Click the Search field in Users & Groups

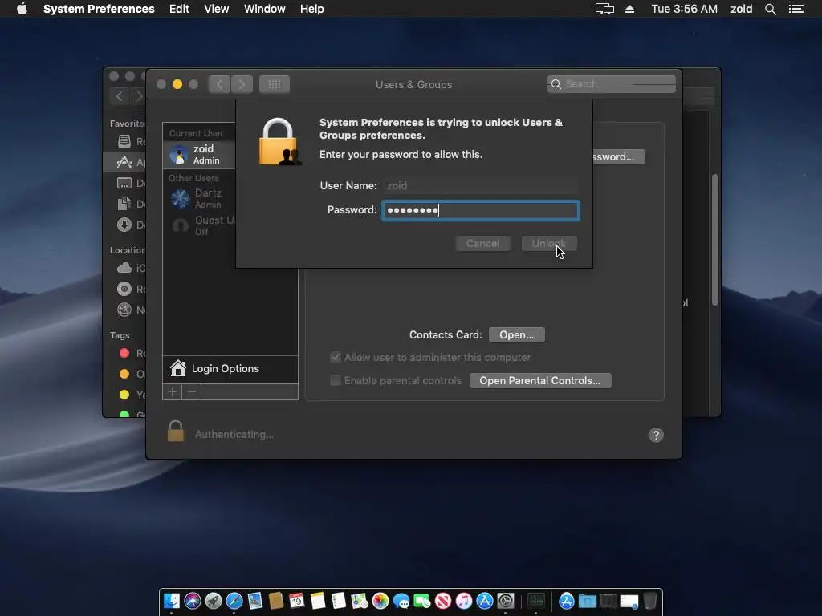pos(611,83)
